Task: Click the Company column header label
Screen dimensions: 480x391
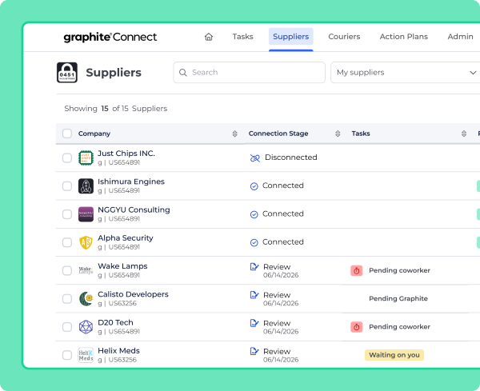Action: tap(94, 134)
